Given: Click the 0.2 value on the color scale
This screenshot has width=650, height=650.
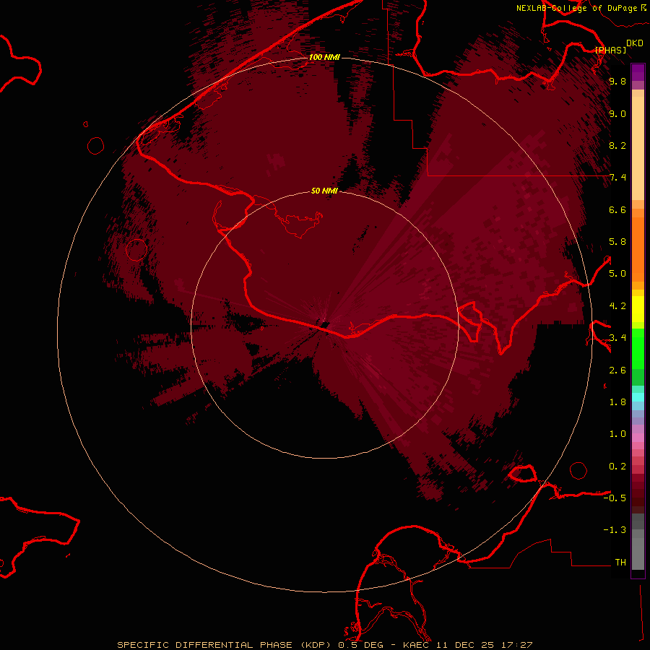Looking at the screenshot, I should [x=617, y=467].
